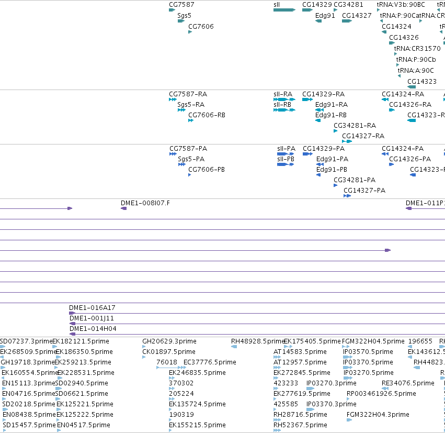Open the DME1-001J11 clone label
Viewport: 445px width, 433px height.
[x=92, y=318]
